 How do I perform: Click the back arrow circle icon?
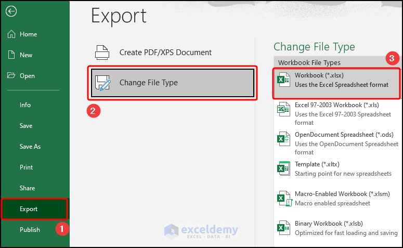pos(11,11)
